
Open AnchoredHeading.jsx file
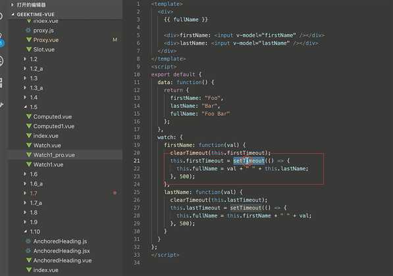[x=61, y=251]
